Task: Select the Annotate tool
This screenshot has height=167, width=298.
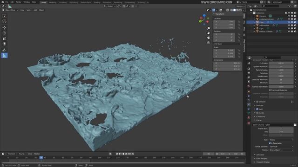Action: click(4, 50)
